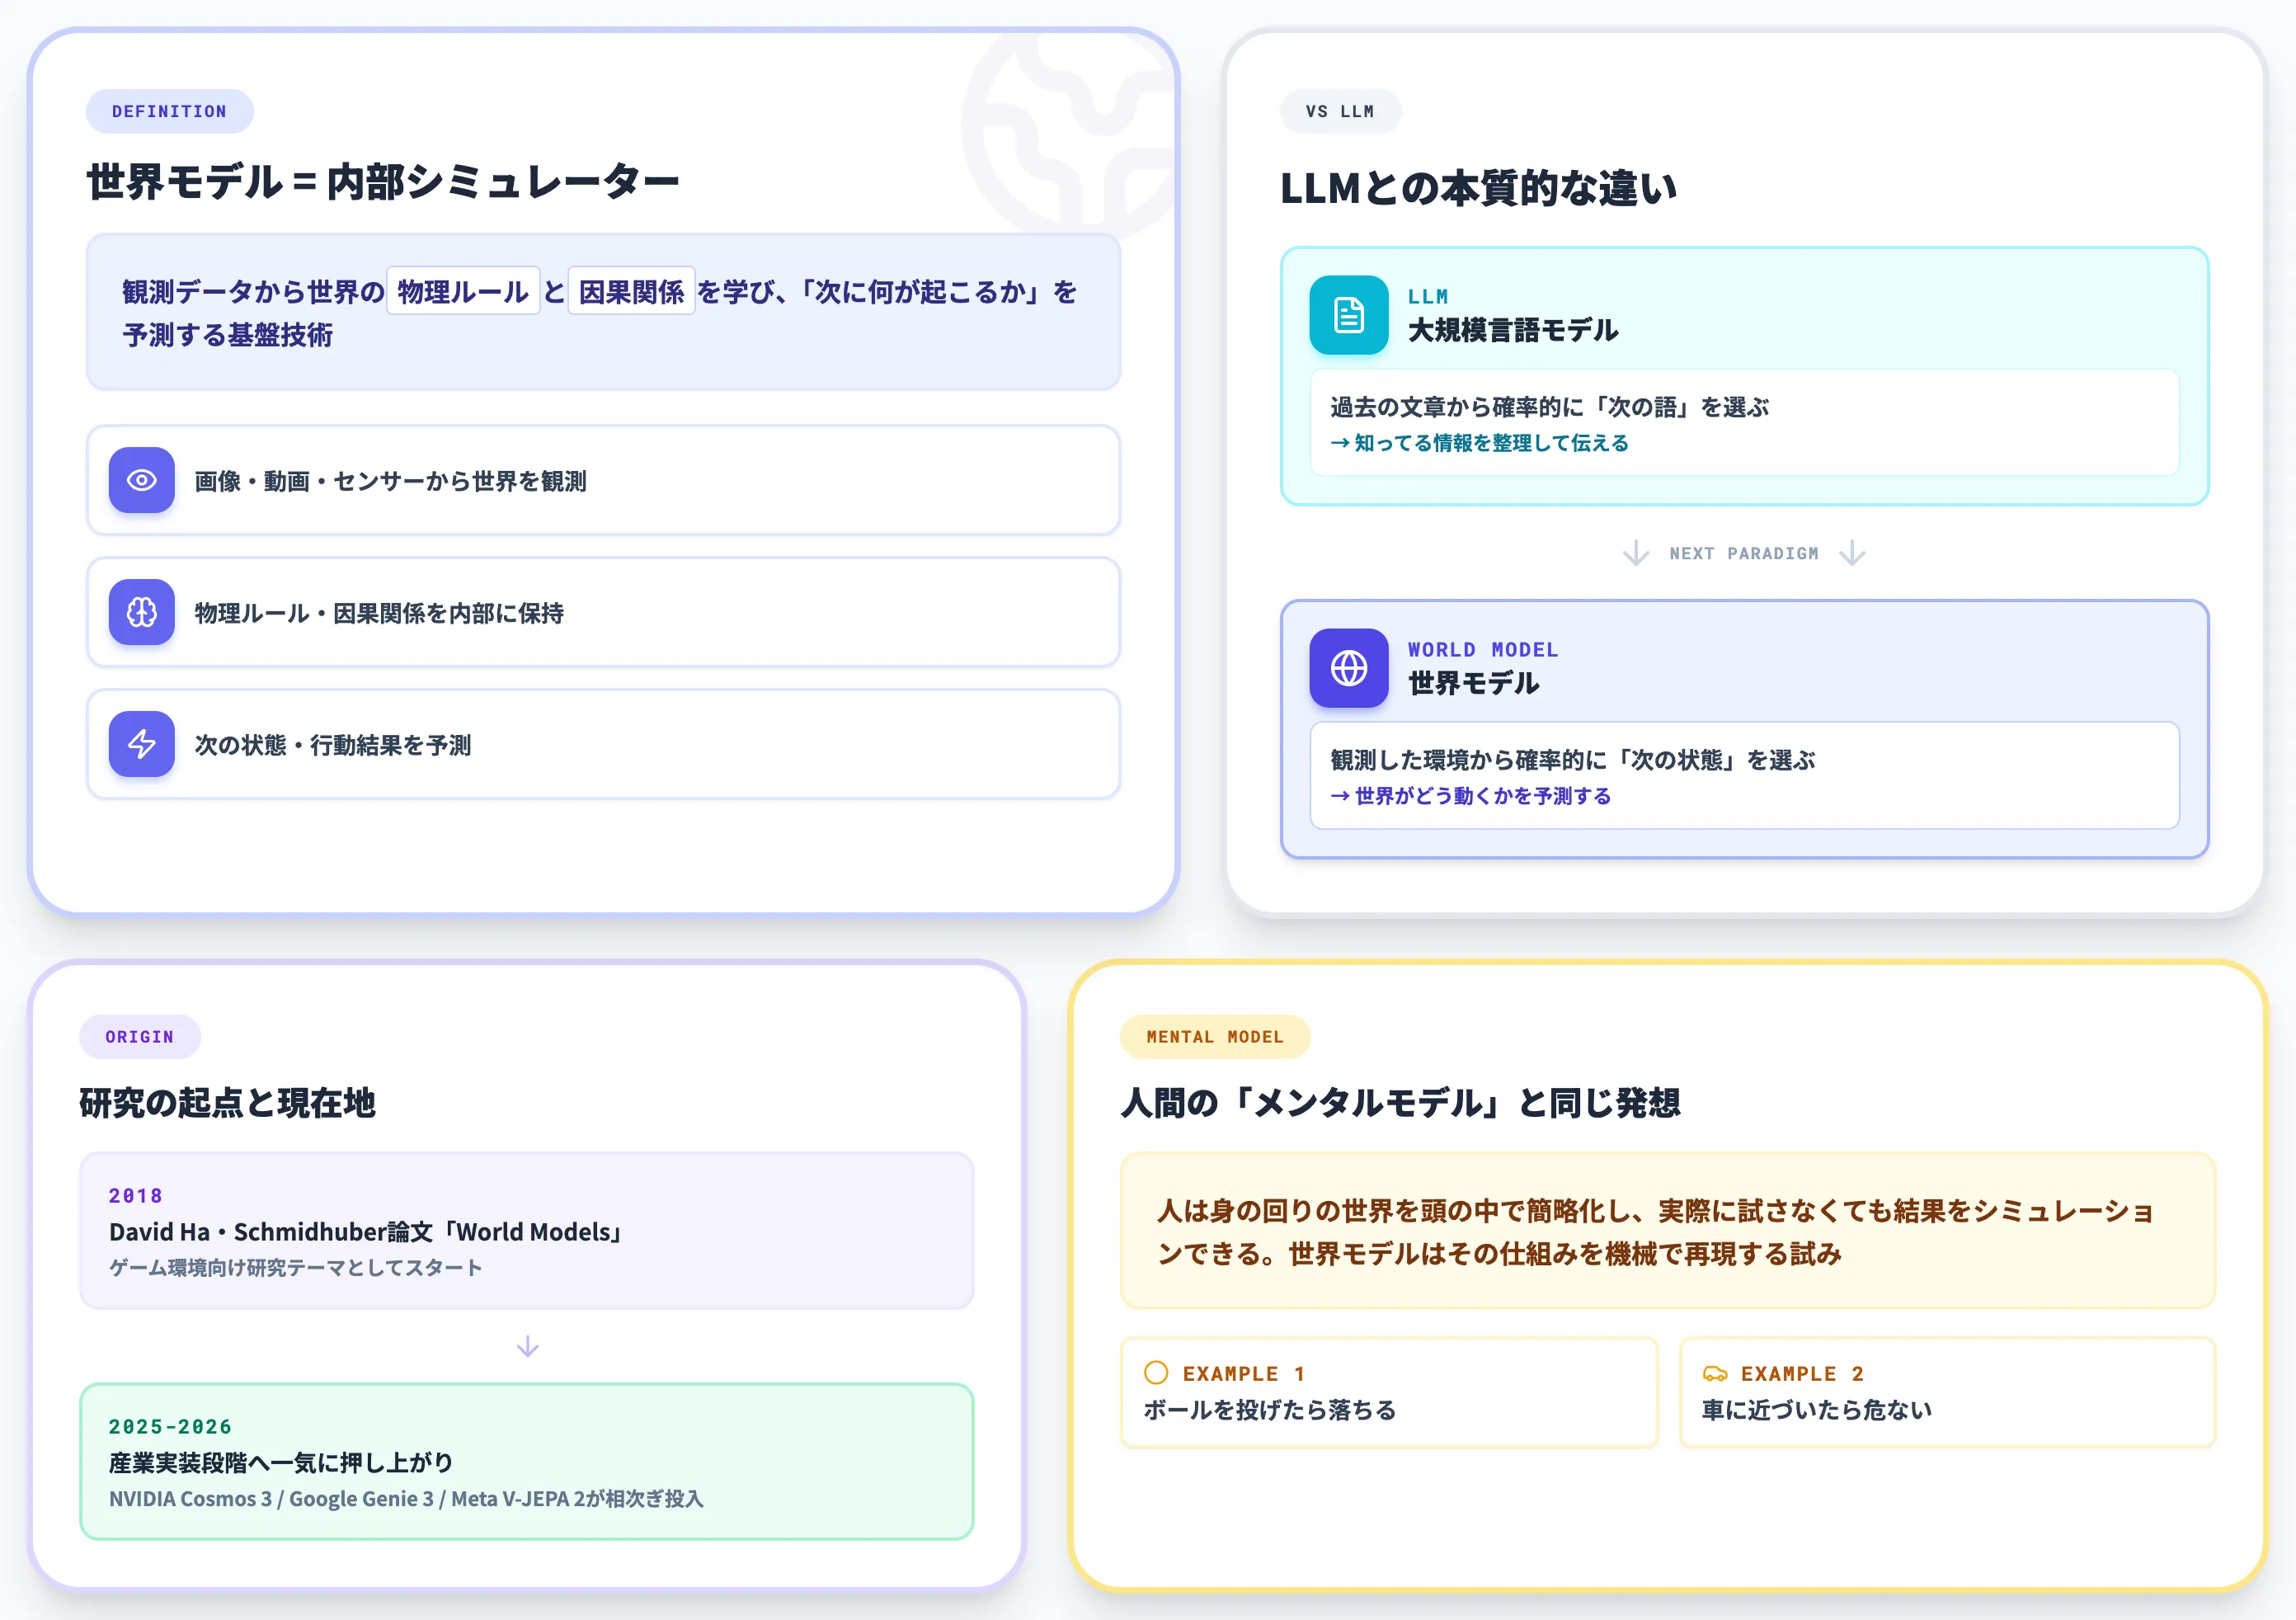This screenshot has width=2296, height=1620.
Task: Click the MENTAL MODEL badge
Action: coord(1215,1037)
